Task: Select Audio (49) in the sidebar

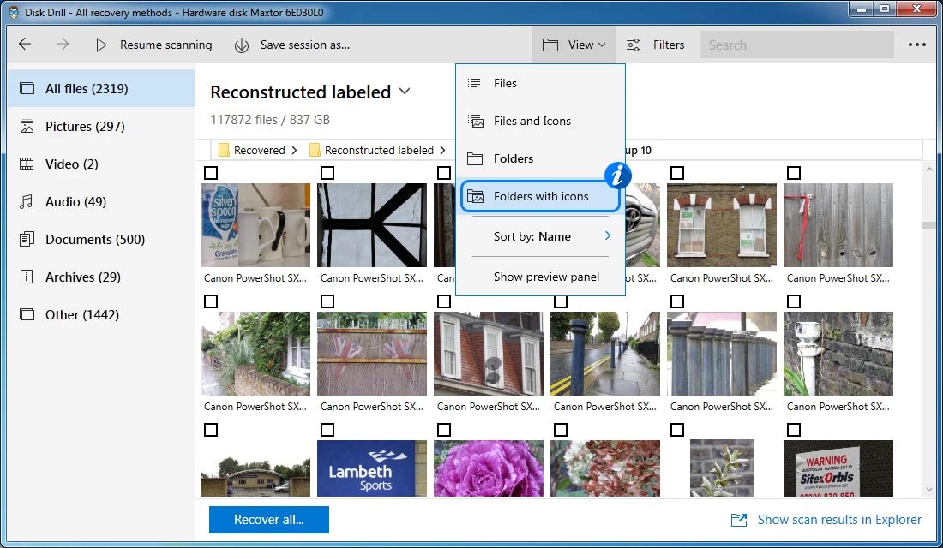Action: [x=101, y=201]
